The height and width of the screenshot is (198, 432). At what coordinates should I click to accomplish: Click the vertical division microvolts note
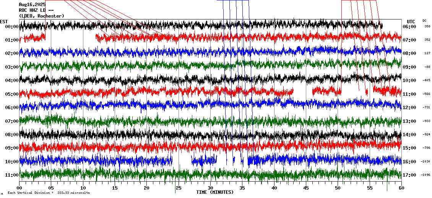click(x=49, y=193)
